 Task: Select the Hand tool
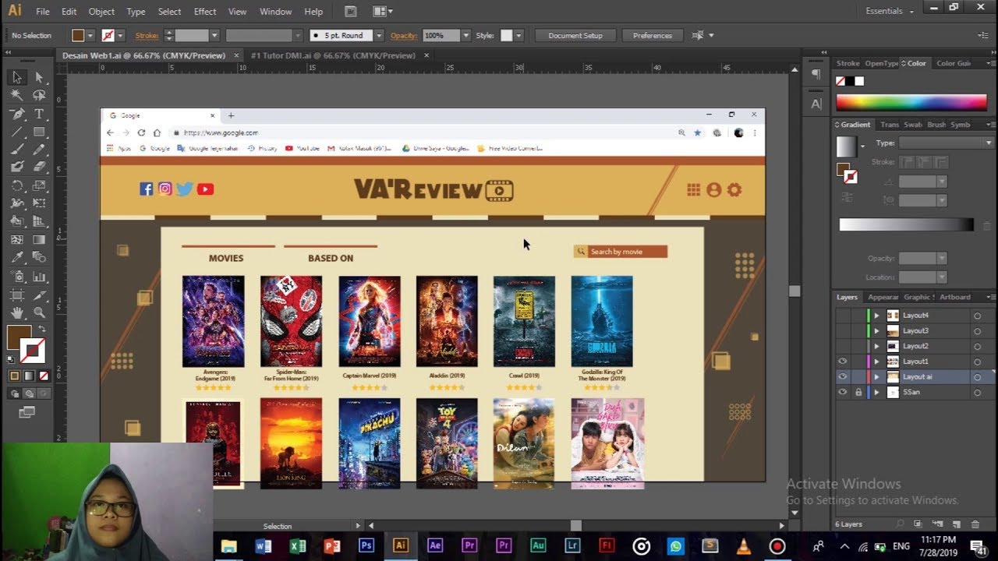click(16, 313)
